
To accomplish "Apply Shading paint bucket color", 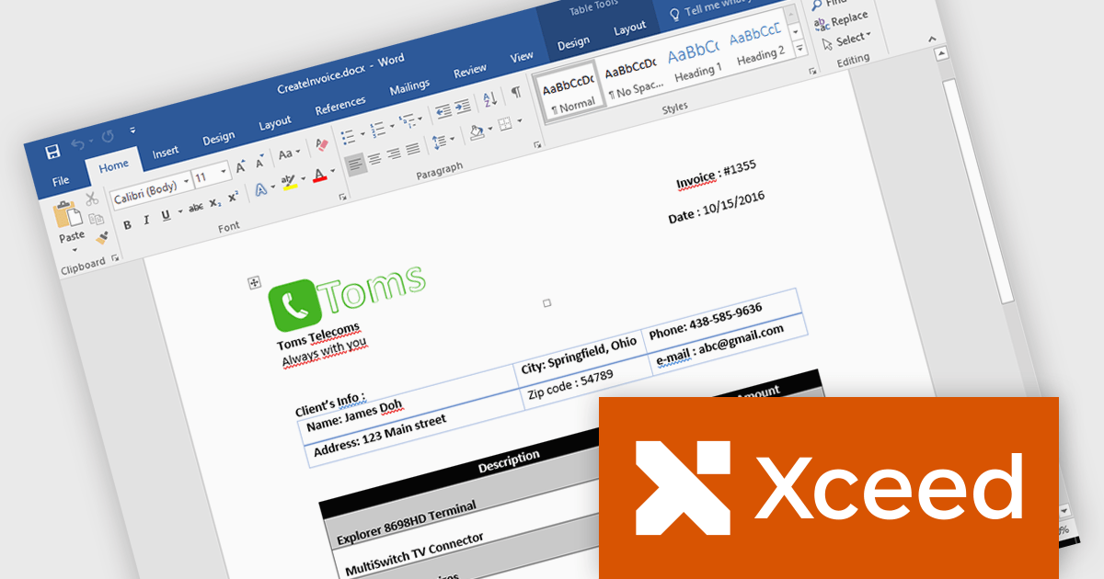I will tap(476, 131).
